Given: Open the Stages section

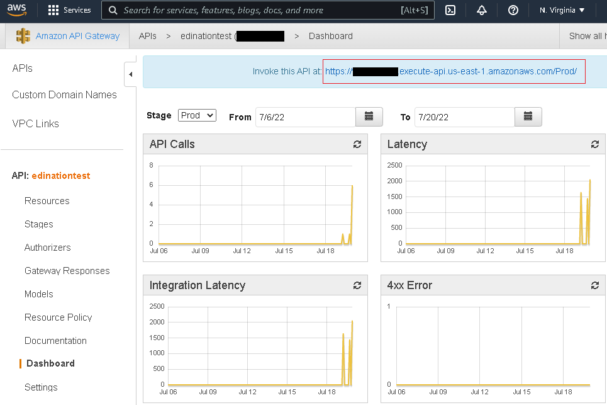Looking at the screenshot, I should tap(39, 224).
